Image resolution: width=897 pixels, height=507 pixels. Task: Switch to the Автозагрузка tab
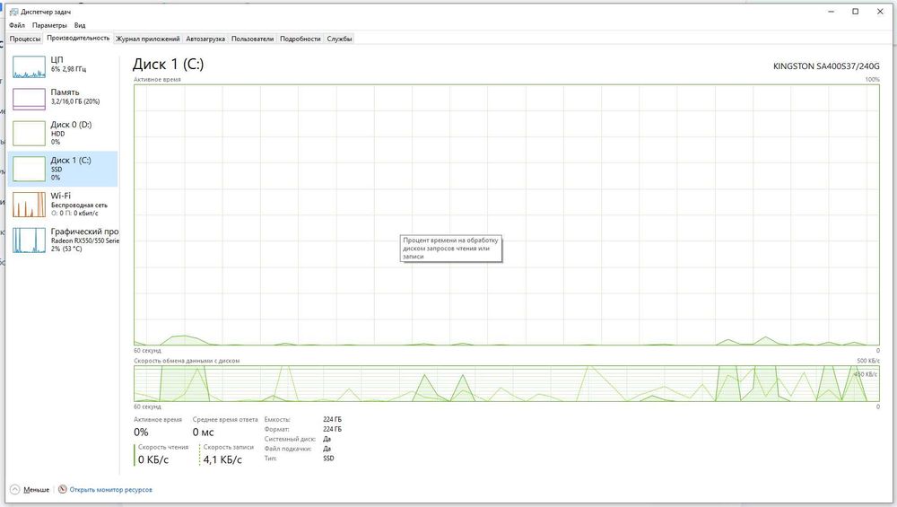(x=205, y=39)
